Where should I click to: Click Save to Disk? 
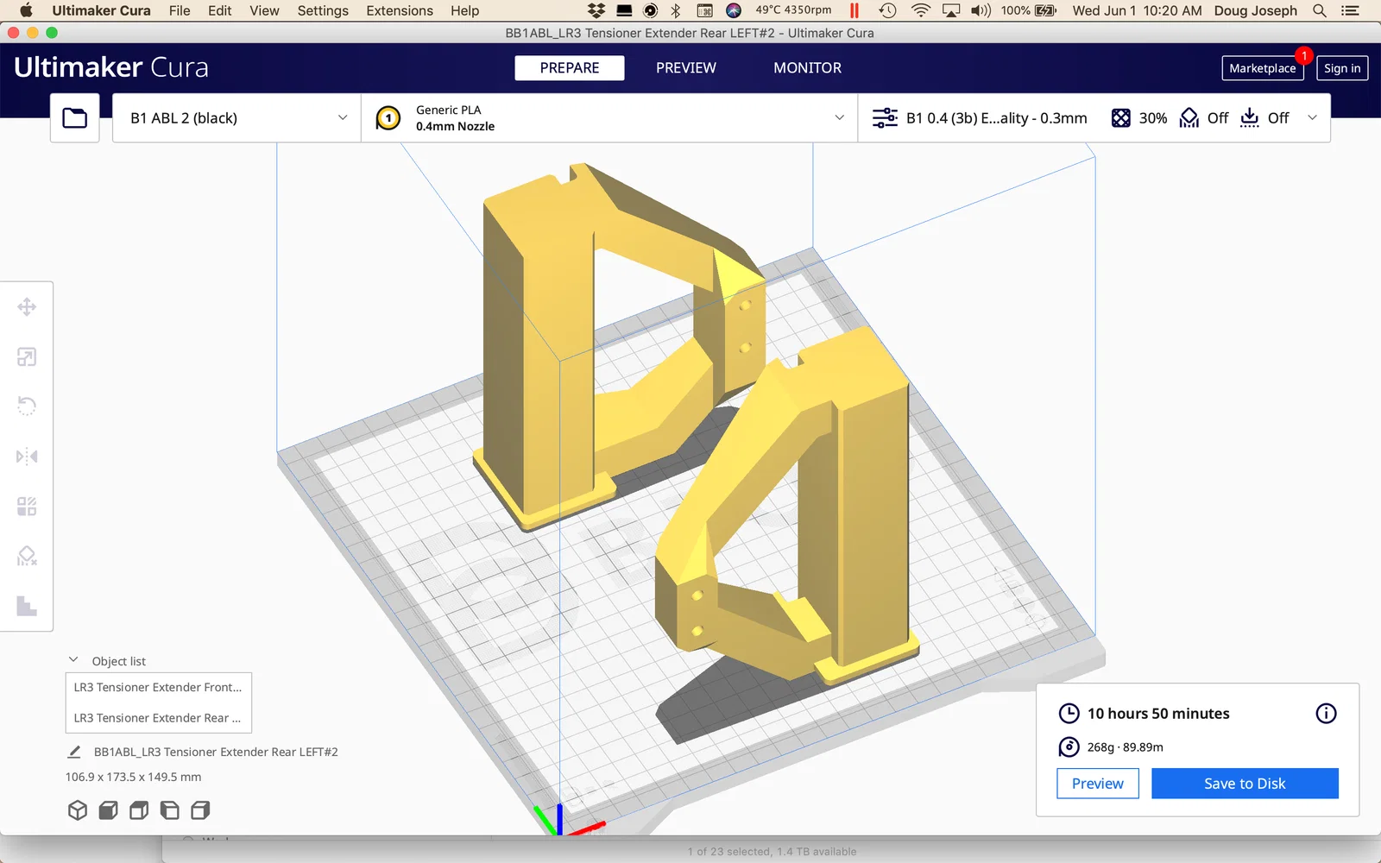pos(1245,784)
